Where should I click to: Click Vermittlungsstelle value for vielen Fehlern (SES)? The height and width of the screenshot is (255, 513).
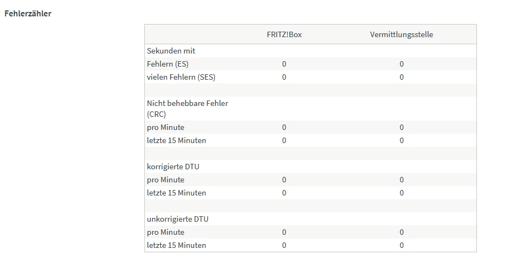[401, 77]
